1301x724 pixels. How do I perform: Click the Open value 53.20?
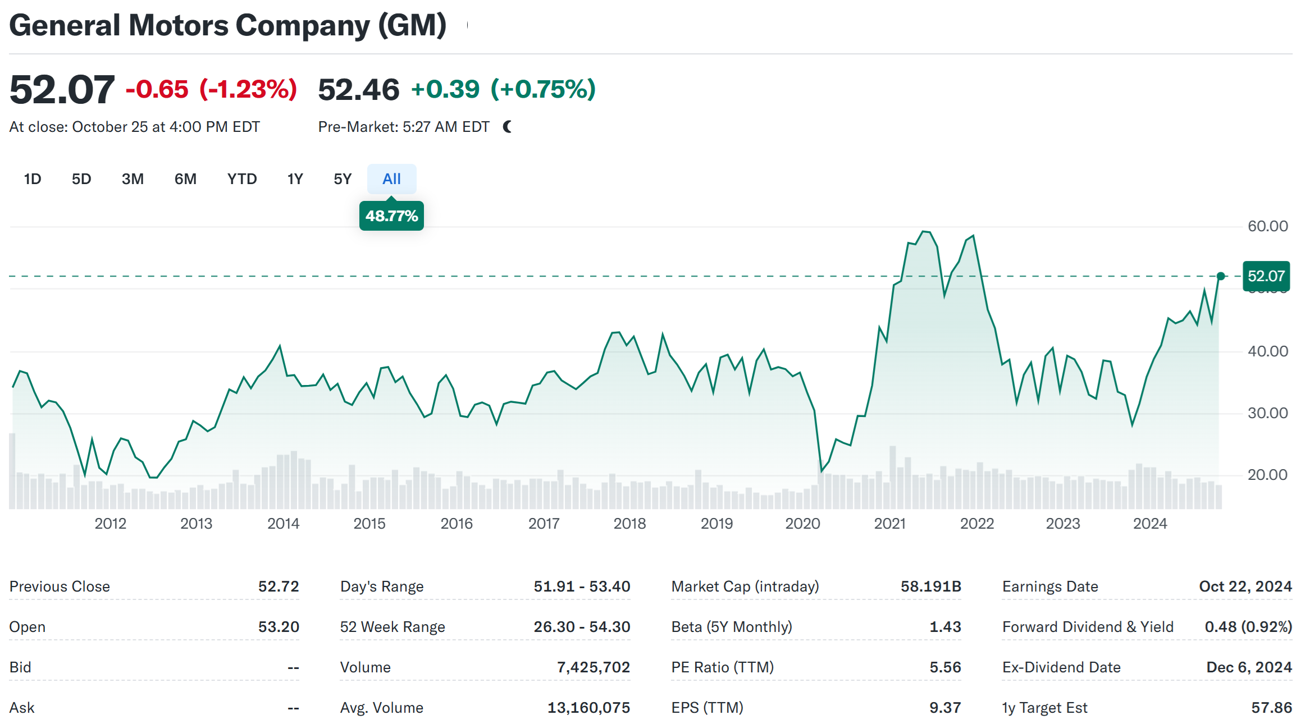click(x=279, y=627)
